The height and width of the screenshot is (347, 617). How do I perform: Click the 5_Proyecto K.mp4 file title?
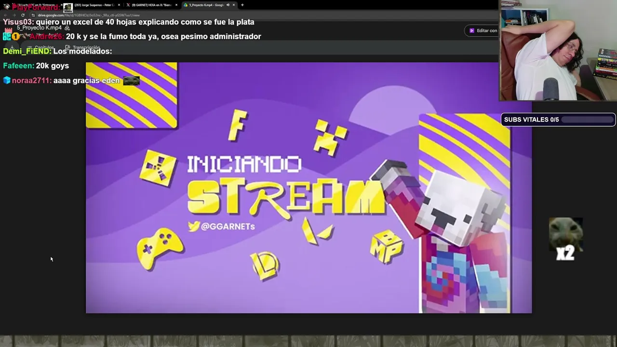[x=39, y=28]
